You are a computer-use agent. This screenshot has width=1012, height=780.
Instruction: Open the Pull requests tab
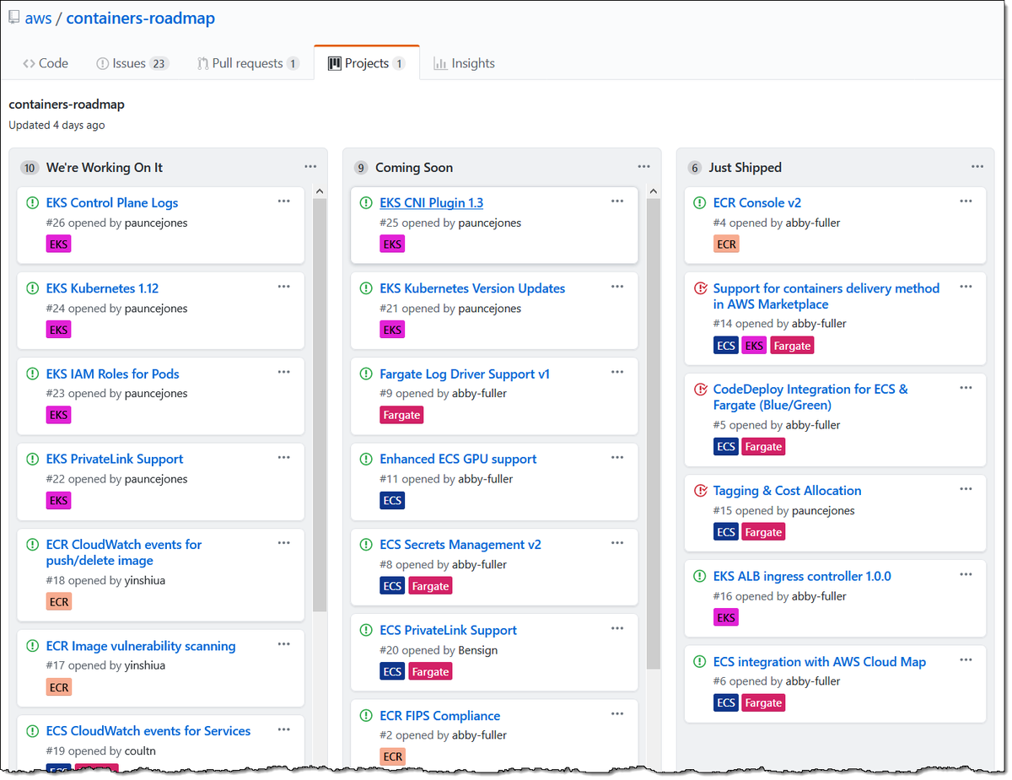pyautogui.click(x=248, y=63)
